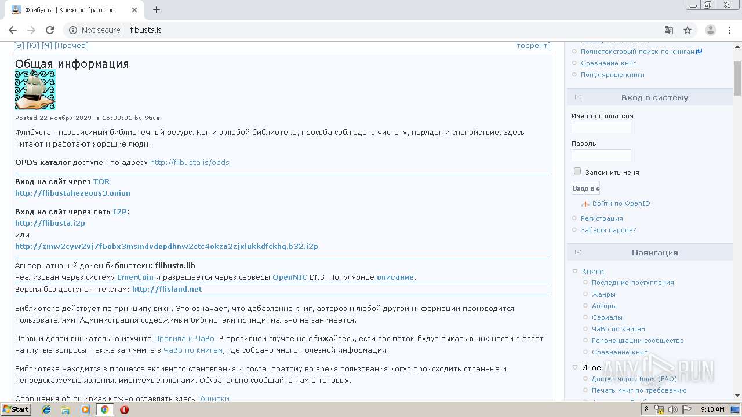Bookmark this page with the star icon
The width and height of the screenshot is (742, 417).
688,30
